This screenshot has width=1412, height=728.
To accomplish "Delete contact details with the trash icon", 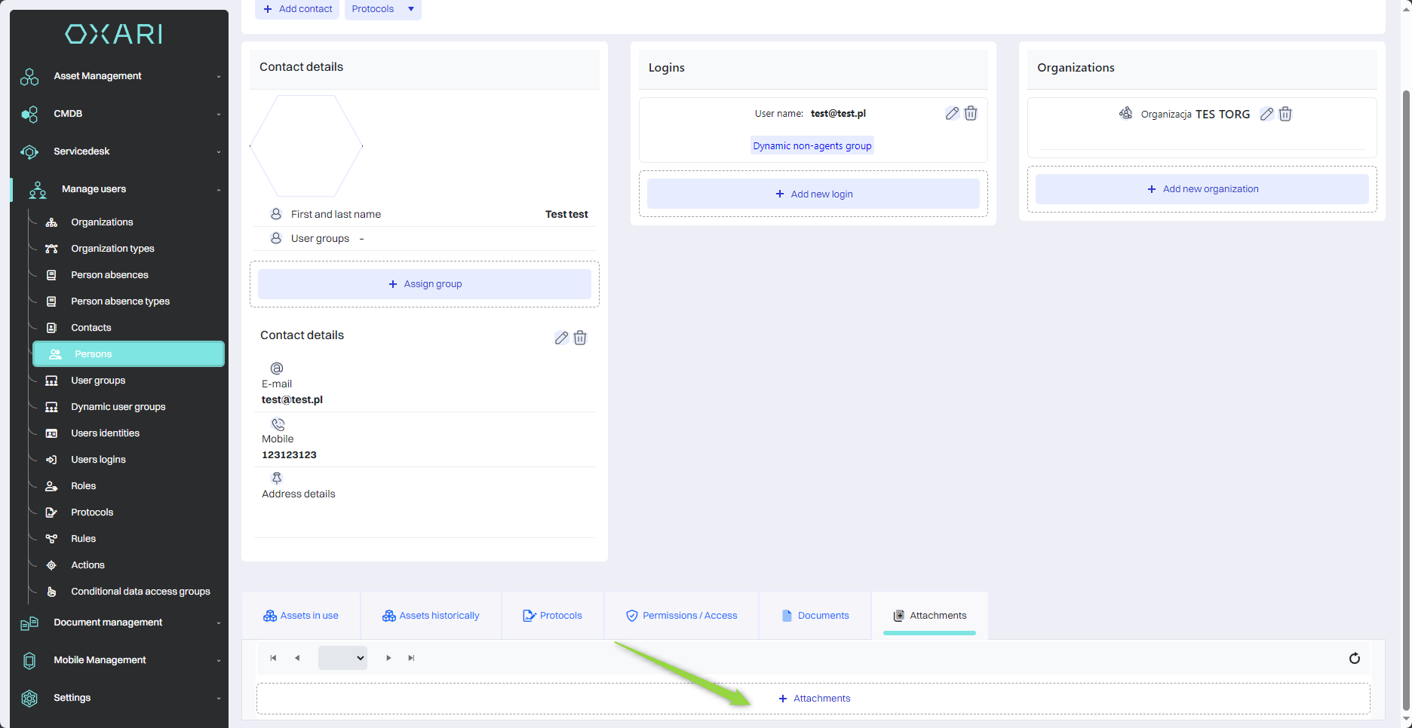I will (580, 338).
